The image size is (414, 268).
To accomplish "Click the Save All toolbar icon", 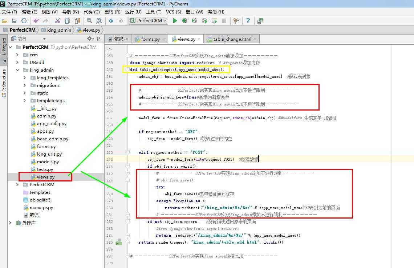I will coord(14,21).
